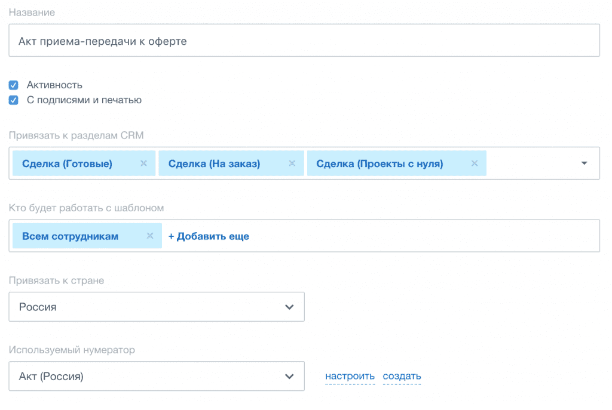Click the создать link
Screen dimensions: 612x410
[402, 376]
